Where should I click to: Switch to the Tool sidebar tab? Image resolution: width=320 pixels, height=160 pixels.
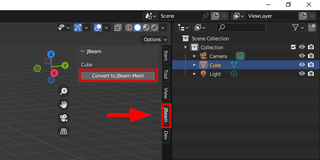[166, 74]
